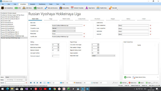Open Transfer Rules

point(102,8)
